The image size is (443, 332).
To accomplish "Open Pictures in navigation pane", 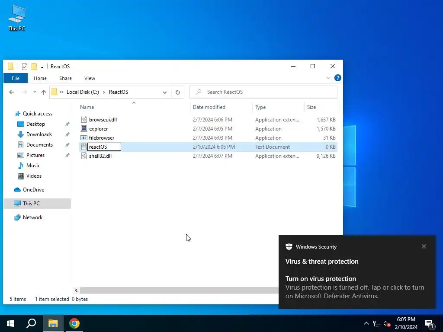I will pyautogui.click(x=35, y=155).
